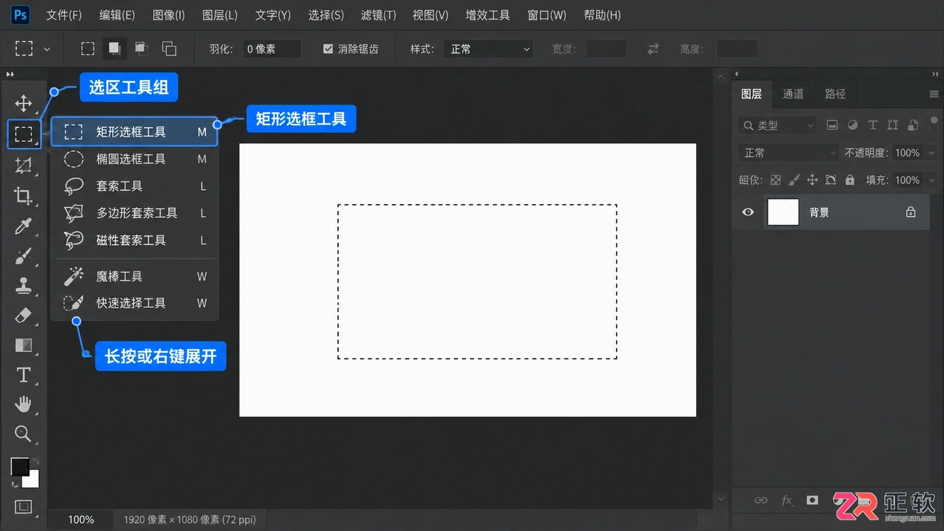Select the Clone Stamp tool
Image resolution: width=944 pixels, height=531 pixels.
point(24,286)
